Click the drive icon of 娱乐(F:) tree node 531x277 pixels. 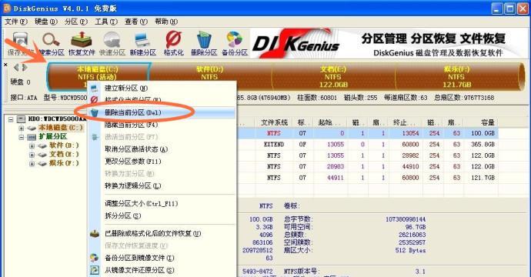click(x=42, y=164)
